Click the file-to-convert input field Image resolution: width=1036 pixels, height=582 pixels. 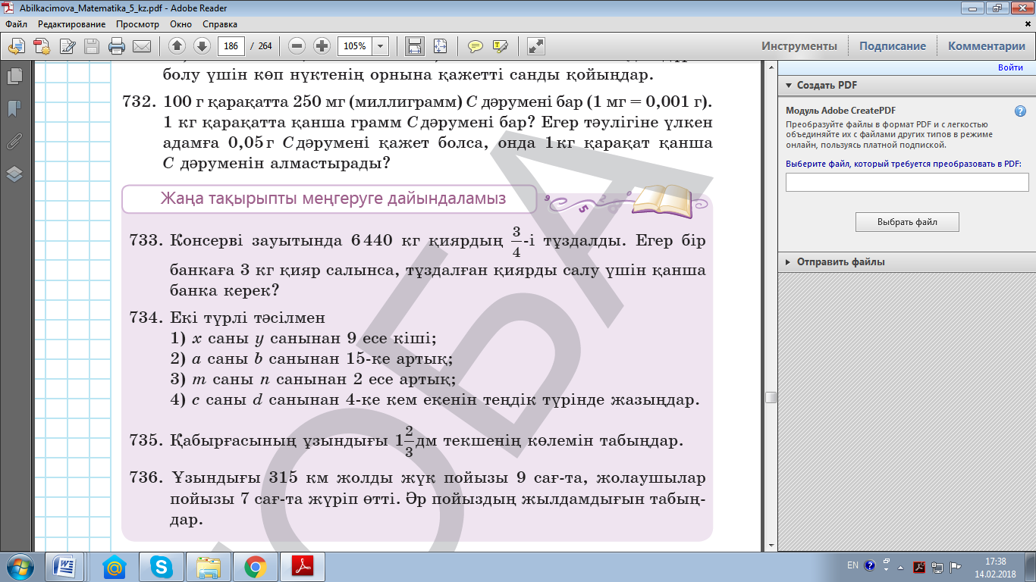[x=907, y=182]
